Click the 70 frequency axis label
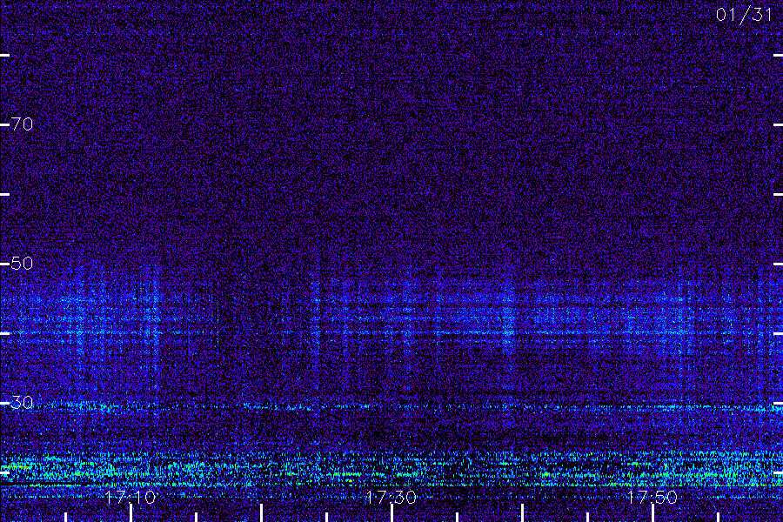Image resolution: width=783 pixels, height=522 pixels. coord(22,124)
